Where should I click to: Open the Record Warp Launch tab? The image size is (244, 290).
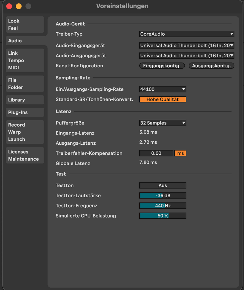[25, 132]
